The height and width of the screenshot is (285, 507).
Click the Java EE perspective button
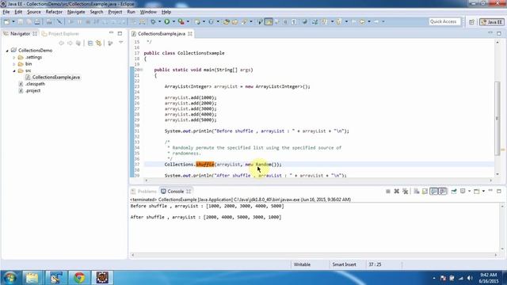(x=491, y=21)
